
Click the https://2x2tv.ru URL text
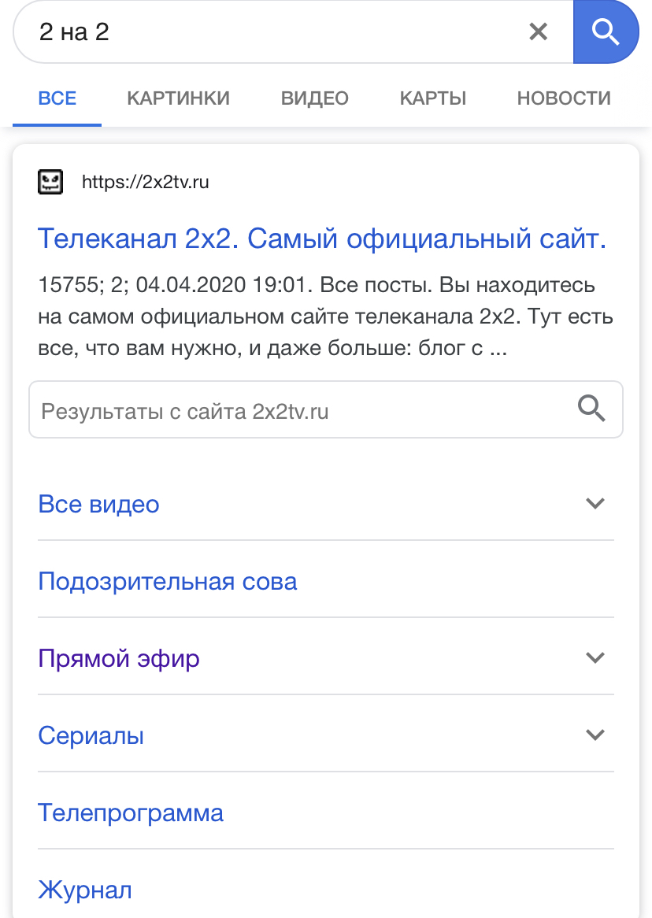coord(146,183)
